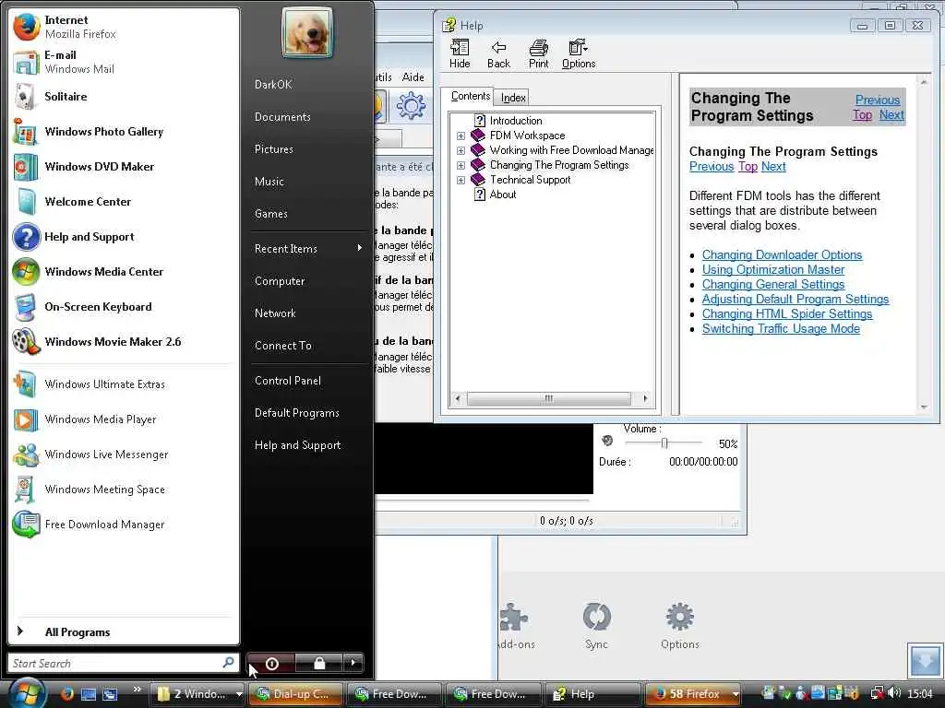Click the Volume slider handle

click(x=664, y=443)
